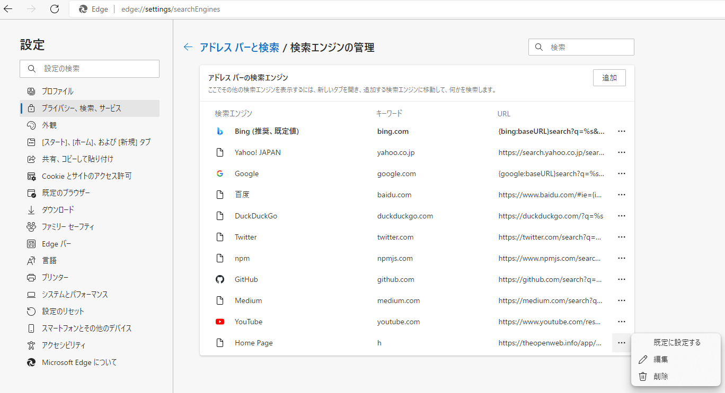
Task: Choose 削除 in the context menu
Action: (676, 377)
